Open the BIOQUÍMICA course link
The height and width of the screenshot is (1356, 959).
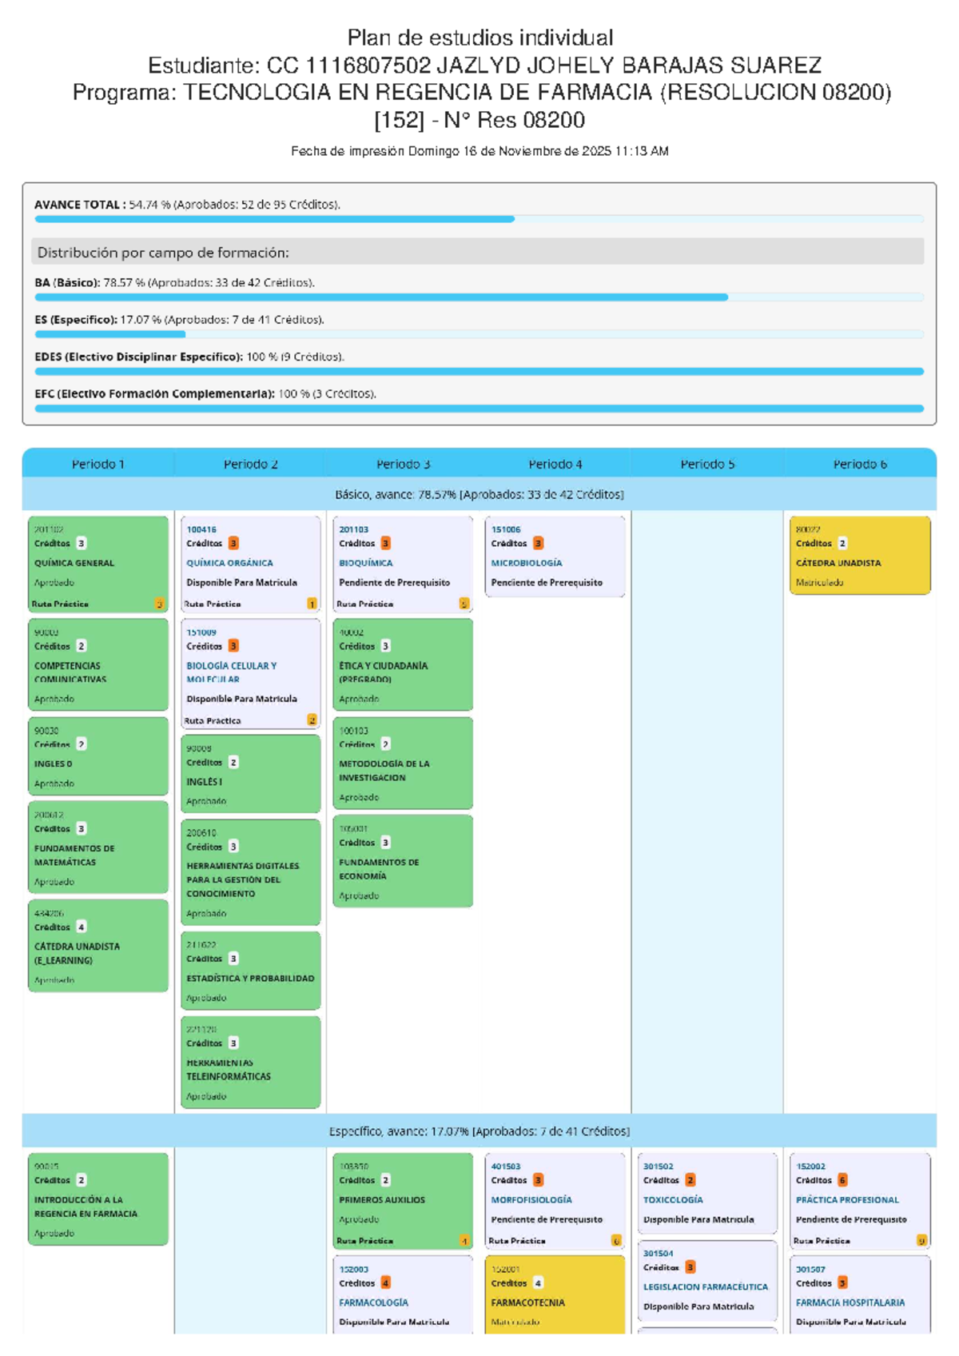click(365, 563)
